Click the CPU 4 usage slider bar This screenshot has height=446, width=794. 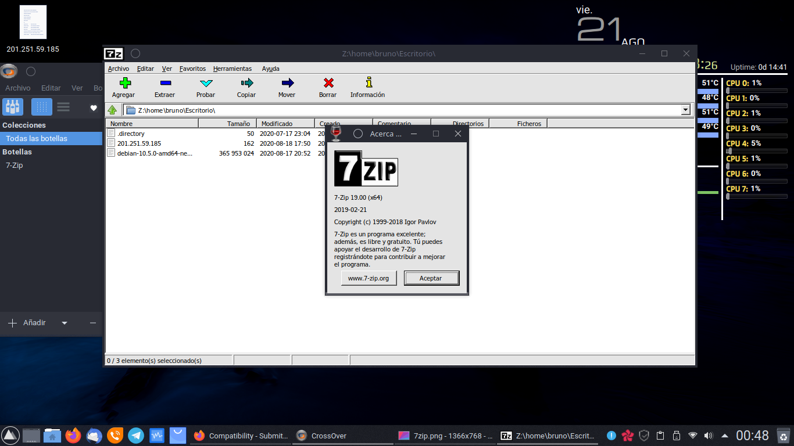tap(757, 151)
